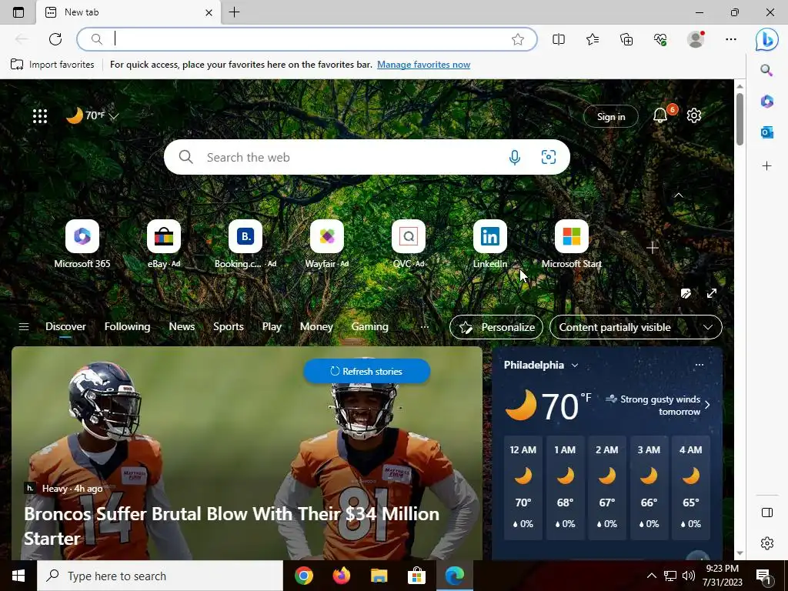Image resolution: width=788 pixels, height=591 pixels.
Task: Add a new quick link site
Action: point(653,248)
